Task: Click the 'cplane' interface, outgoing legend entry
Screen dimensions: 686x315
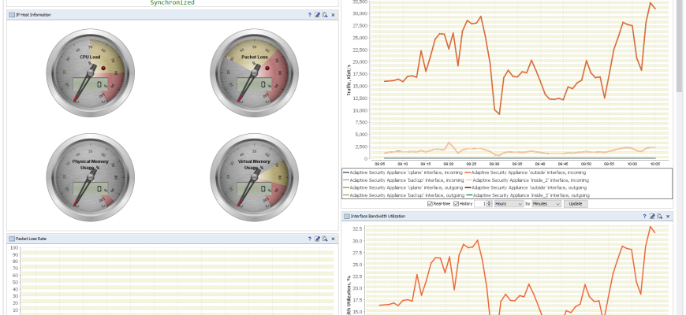Action: click(x=404, y=187)
